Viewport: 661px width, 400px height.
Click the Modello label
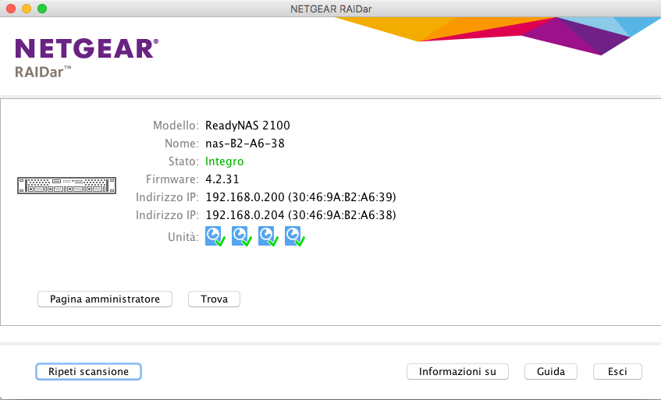(x=176, y=126)
